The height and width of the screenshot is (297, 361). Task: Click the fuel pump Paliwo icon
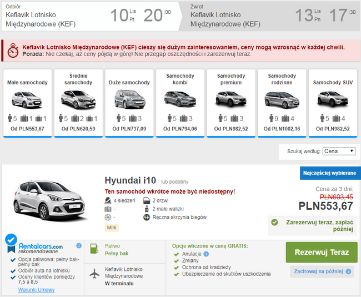[94, 249]
